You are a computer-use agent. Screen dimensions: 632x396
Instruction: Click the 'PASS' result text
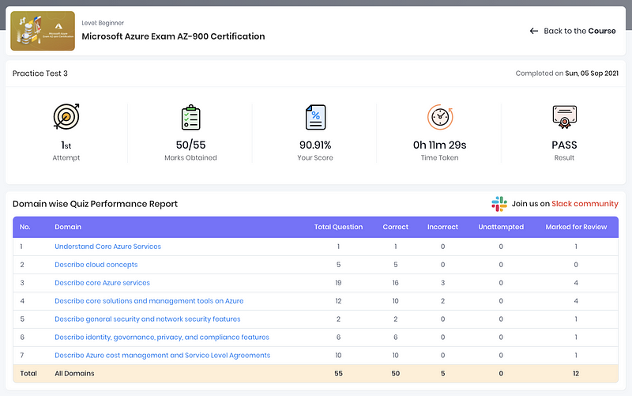pyautogui.click(x=564, y=145)
